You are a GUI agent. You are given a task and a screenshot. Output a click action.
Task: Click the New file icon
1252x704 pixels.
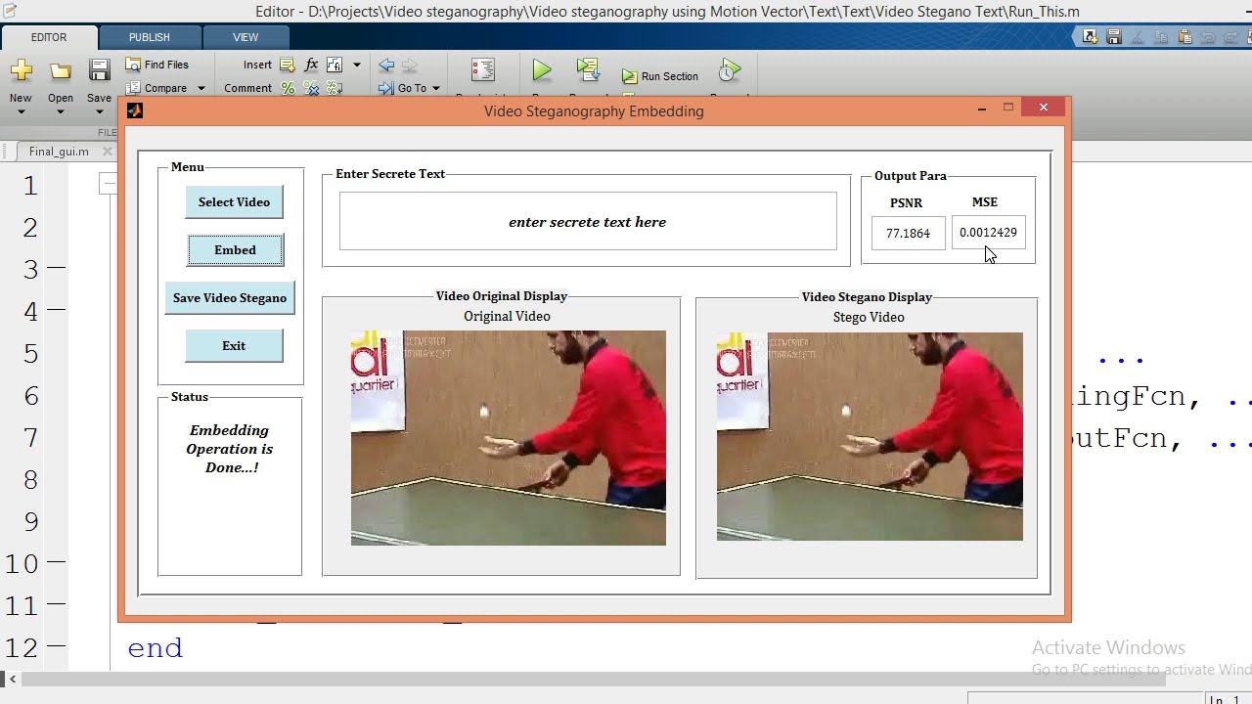tap(21, 71)
